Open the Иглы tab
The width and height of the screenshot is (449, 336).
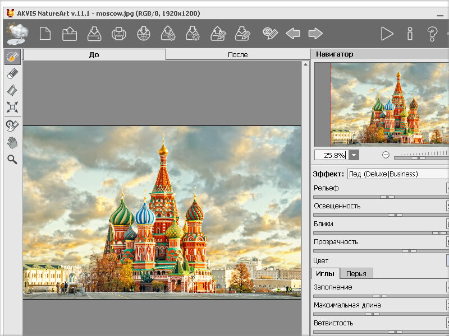coord(326,274)
